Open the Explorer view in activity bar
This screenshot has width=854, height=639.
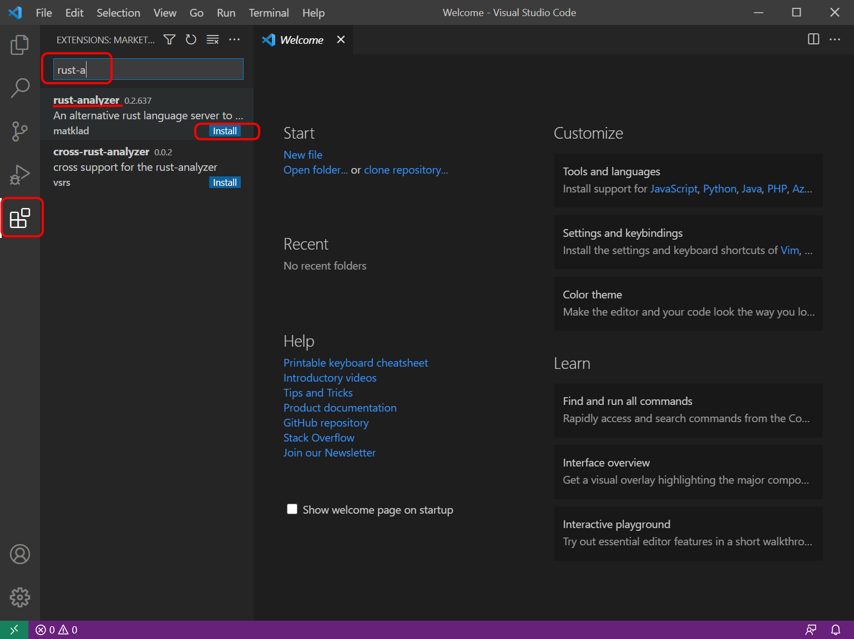click(20, 45)
